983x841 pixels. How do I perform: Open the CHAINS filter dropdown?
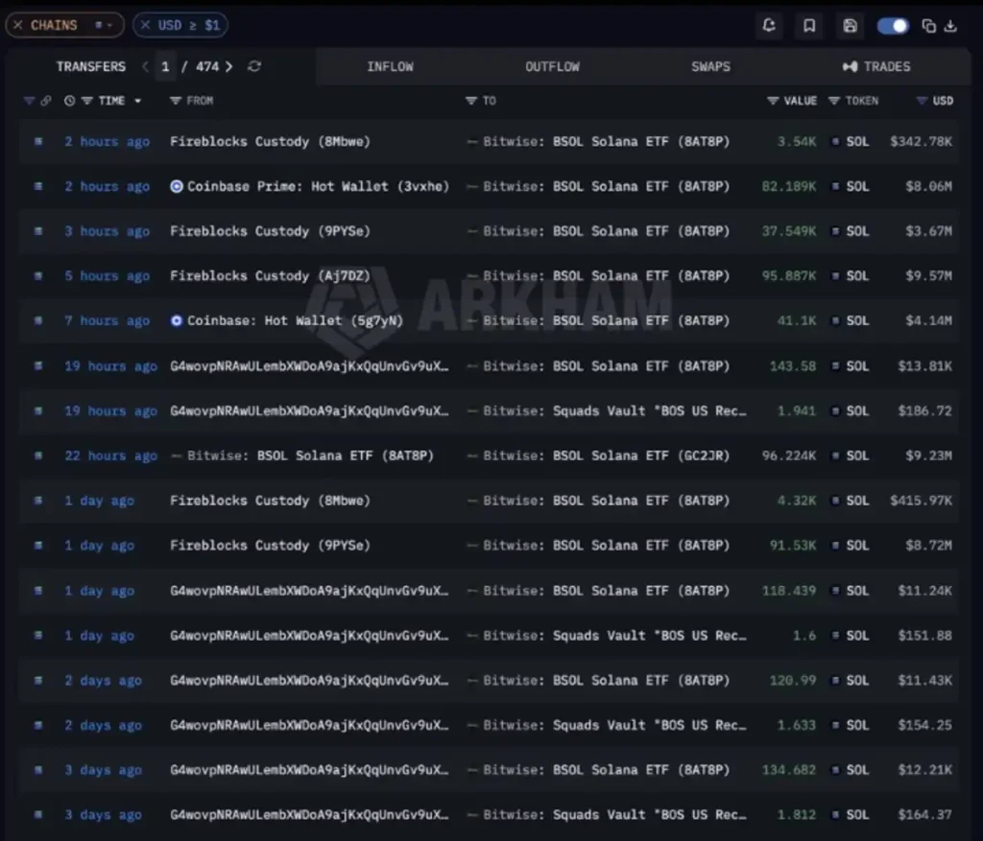pos(103,25)
